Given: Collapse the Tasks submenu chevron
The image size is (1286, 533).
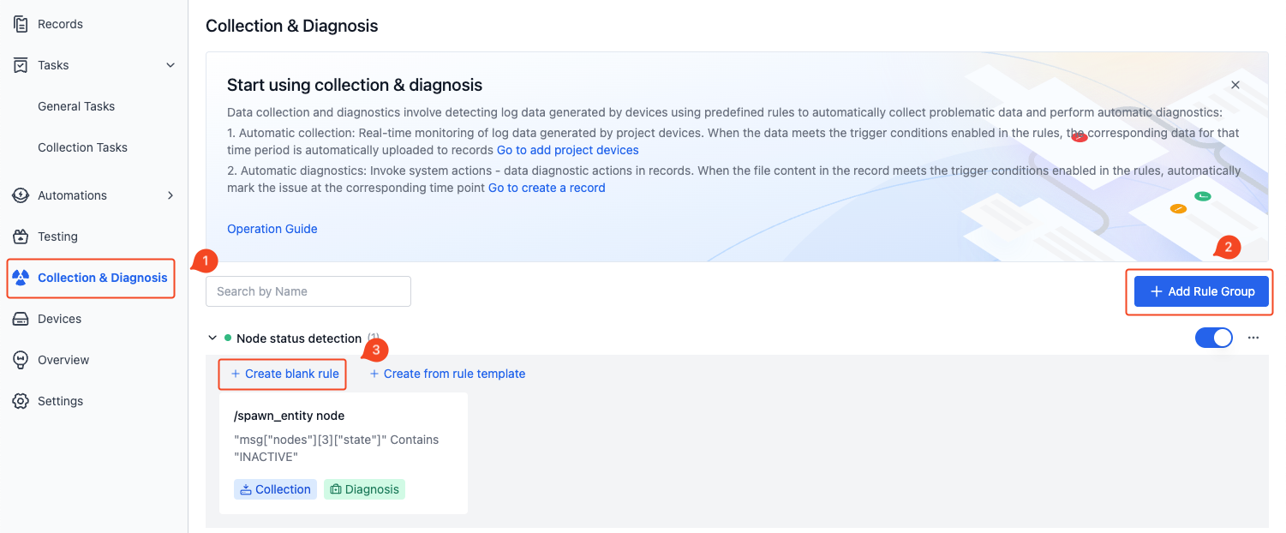Looking at the screenshot, I should 170,65.
